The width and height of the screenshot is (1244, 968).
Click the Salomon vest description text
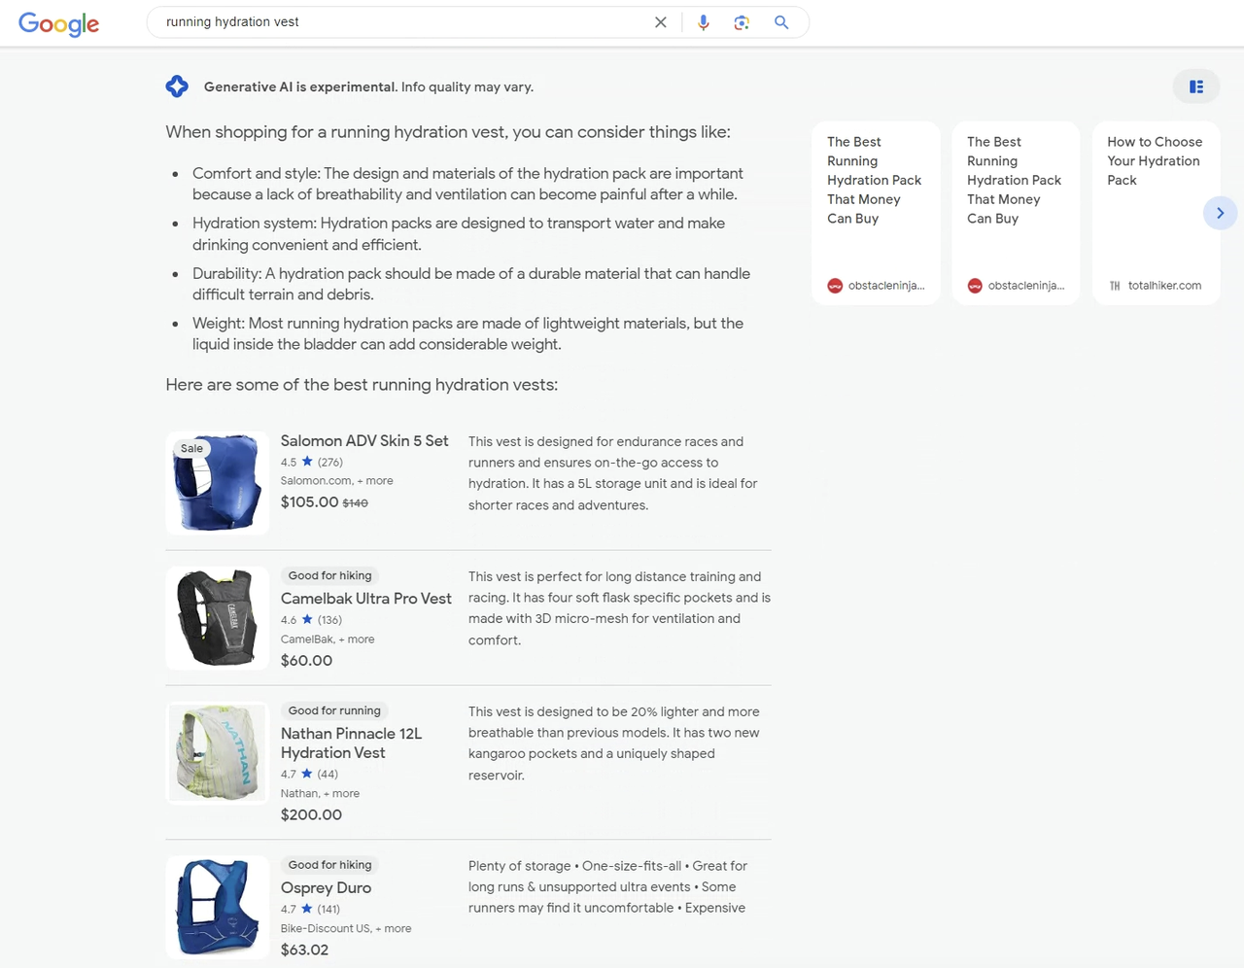coord(613,473)
